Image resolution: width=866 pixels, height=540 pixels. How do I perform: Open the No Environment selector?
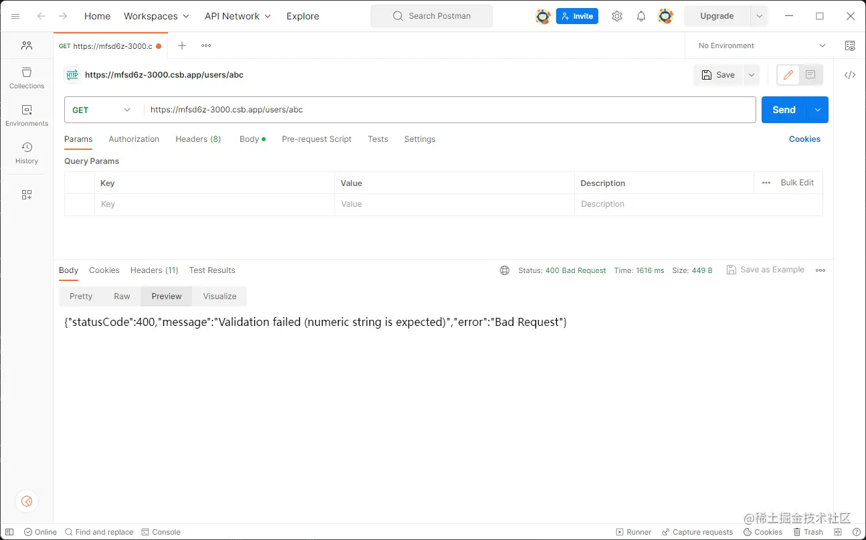762,46
